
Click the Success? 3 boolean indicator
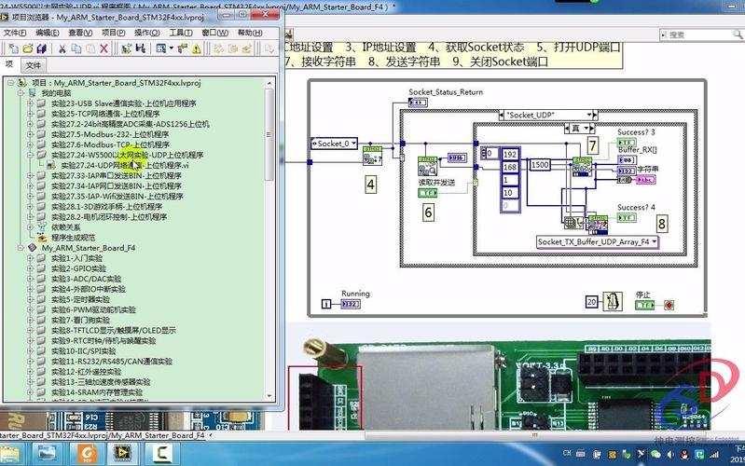point(627,143)
